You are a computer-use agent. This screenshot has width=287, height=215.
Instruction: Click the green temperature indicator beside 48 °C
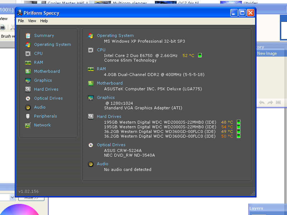coord(239,122)
